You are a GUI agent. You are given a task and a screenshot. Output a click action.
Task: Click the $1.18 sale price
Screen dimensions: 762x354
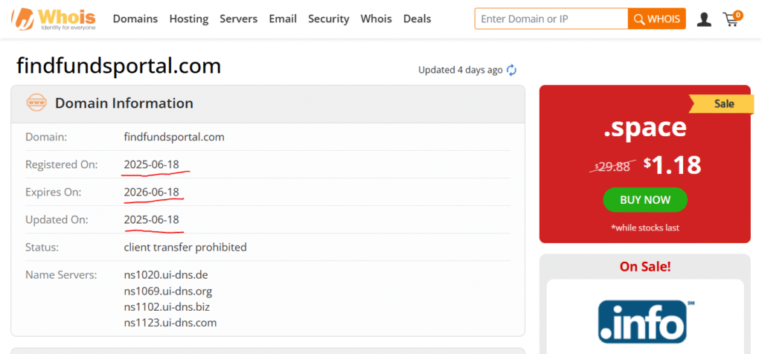[672, 166]
